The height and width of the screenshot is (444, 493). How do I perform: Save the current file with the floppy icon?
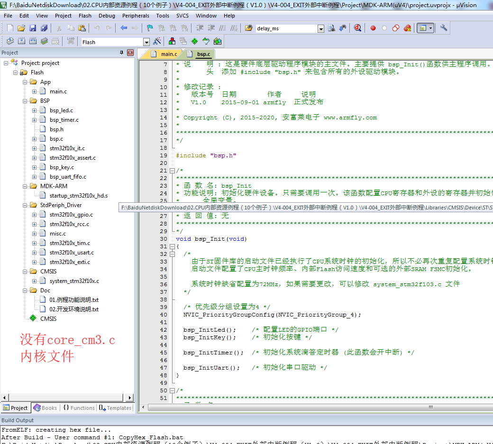point(33,28)
